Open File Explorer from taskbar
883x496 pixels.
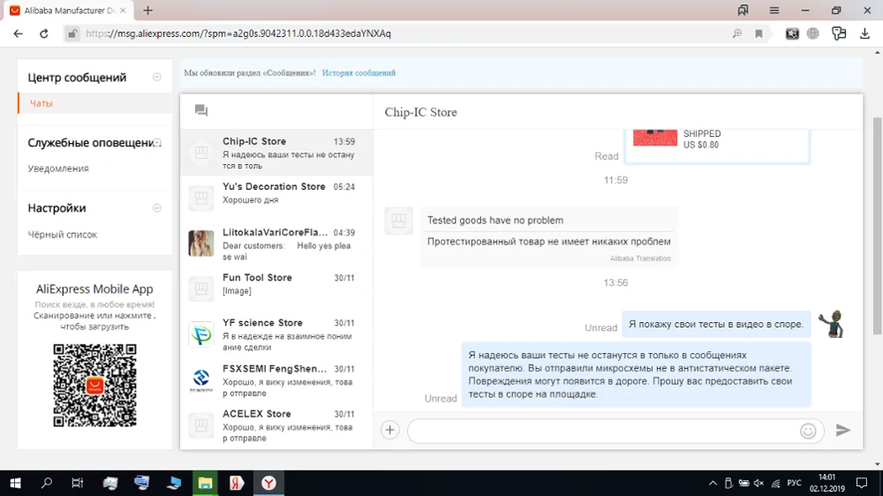tap(205, 483)
